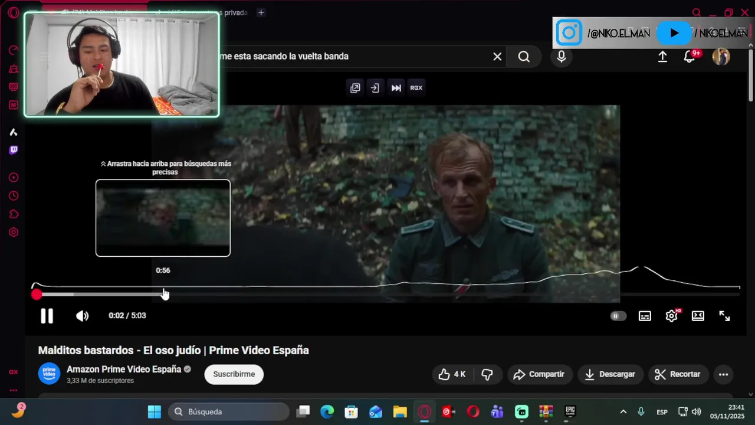The width and height of the screenshot is (755, 425).
Task: Select the video title Malditos bastardos
Action: click(x=173, y=351)
